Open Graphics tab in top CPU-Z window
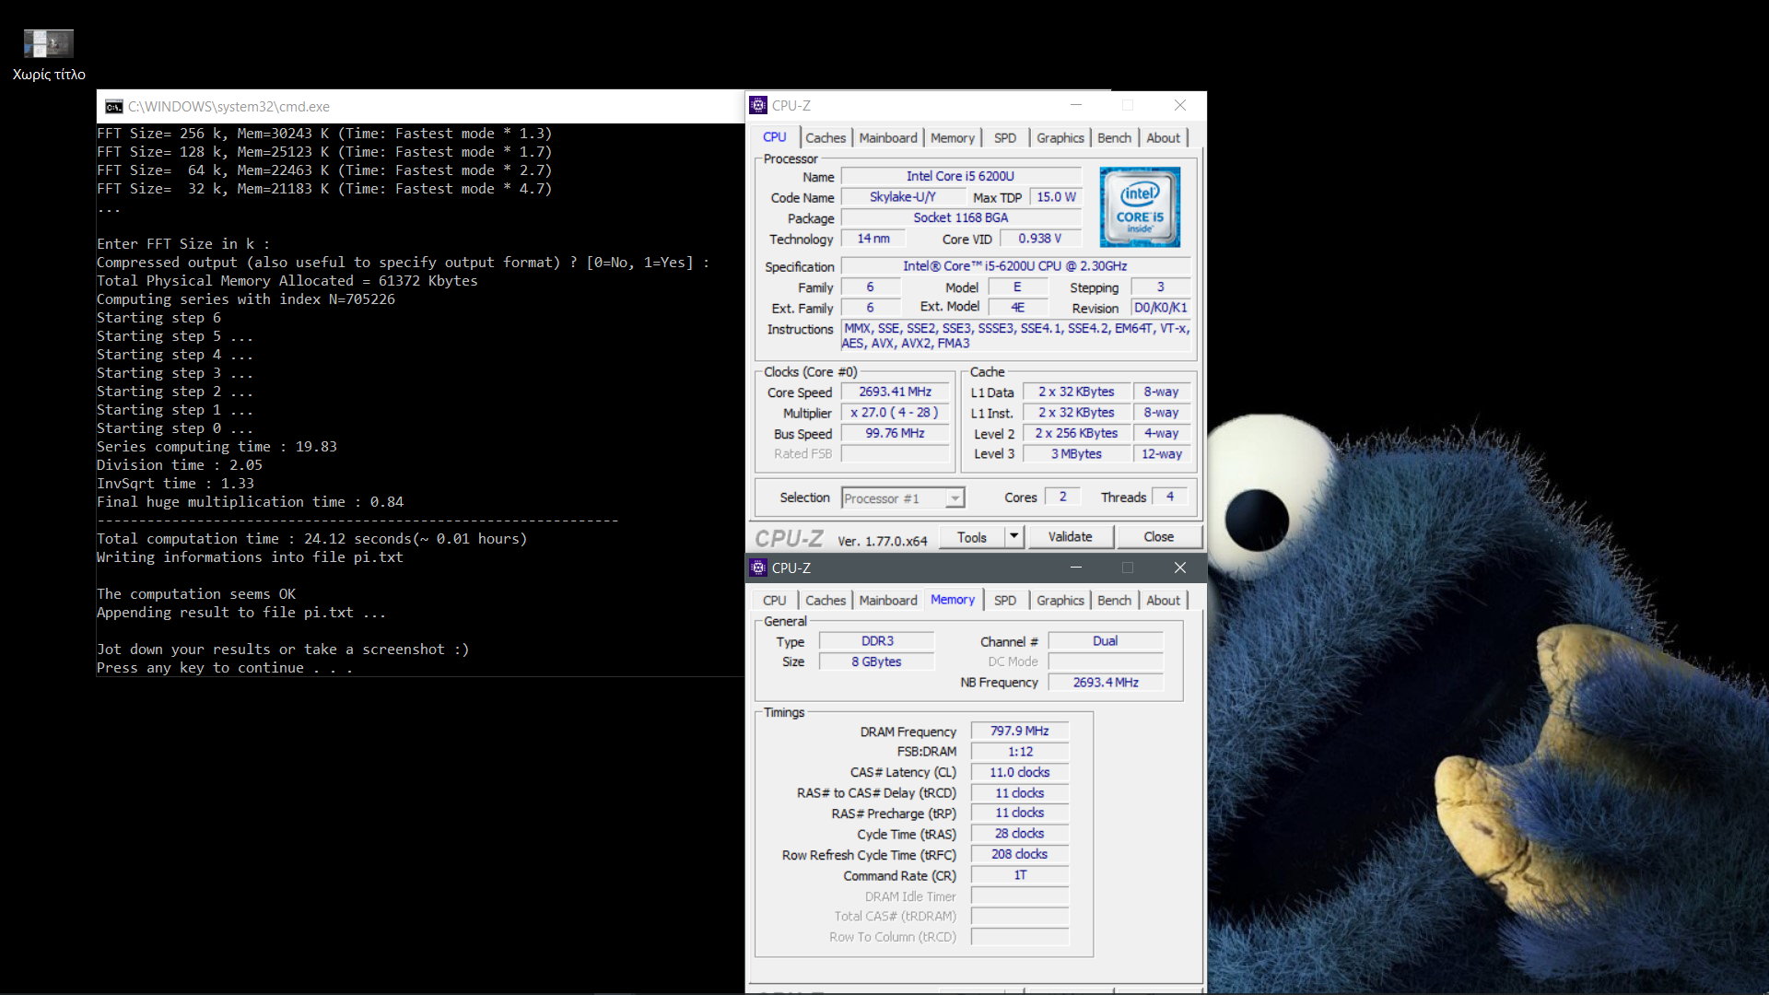 point(1060,138)
